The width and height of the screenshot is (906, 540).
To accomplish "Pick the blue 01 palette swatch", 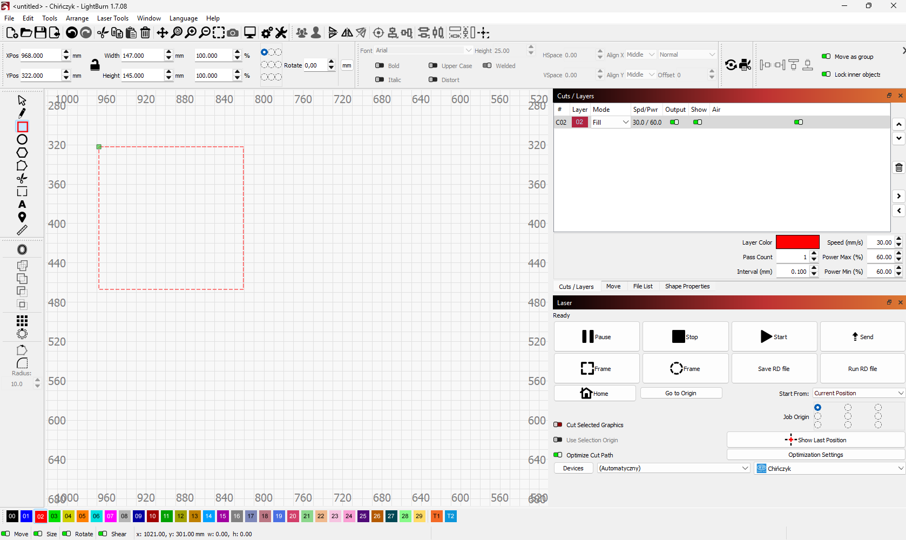I will pos(26,517).
